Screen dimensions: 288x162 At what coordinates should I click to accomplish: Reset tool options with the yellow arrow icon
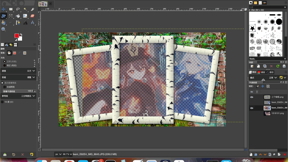click(x=31, y=155)
